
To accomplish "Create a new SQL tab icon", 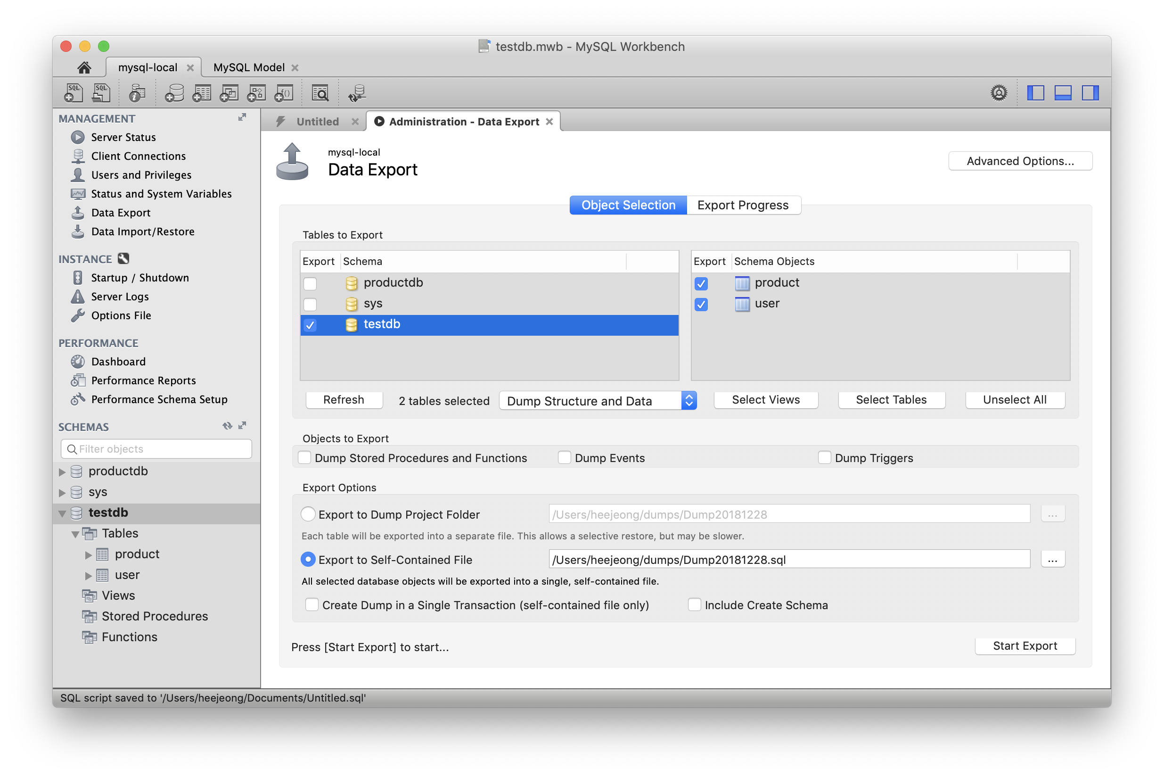I will click(74, 93).
